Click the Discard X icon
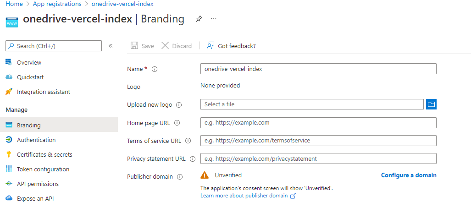471x202 pixels. (165, 46)
